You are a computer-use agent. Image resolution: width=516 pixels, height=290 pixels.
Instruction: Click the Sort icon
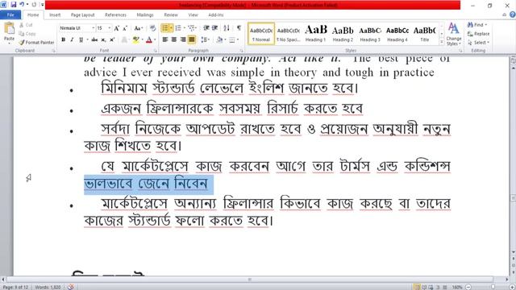227,28
